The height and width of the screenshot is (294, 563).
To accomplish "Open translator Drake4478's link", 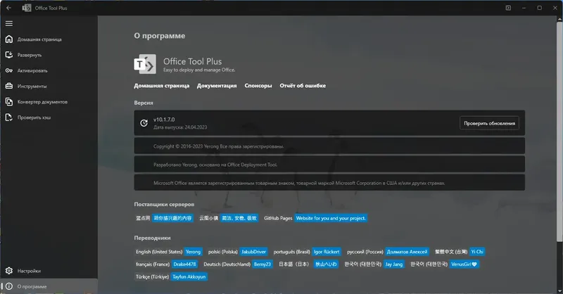I will (x=184, y=264).
